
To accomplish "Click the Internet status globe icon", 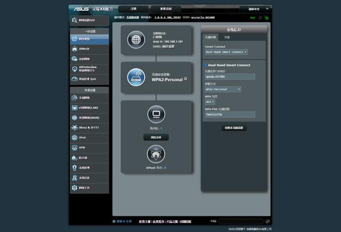I will (136, 39).
